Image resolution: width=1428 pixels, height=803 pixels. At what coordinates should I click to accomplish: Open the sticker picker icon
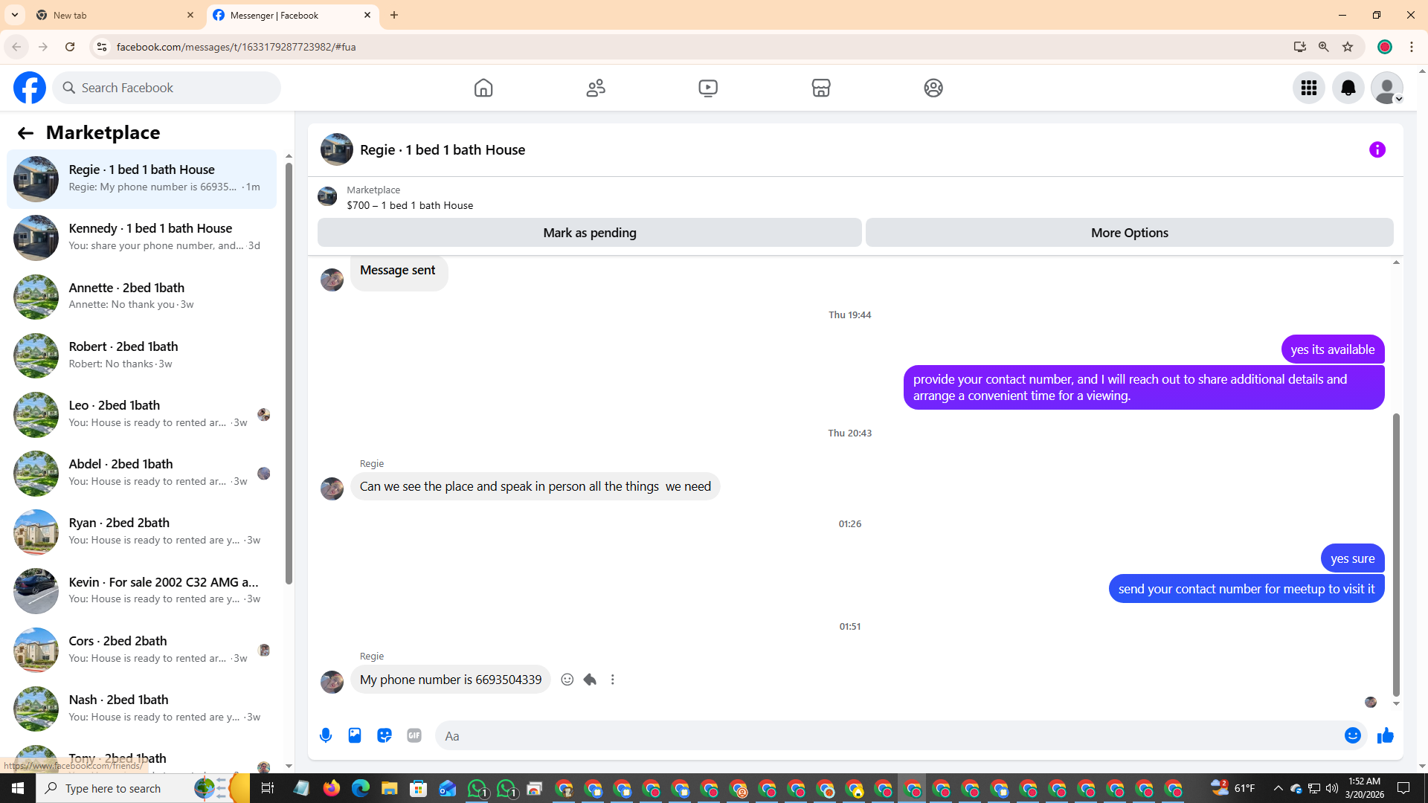pyautogui.click(x=385, y=735)
